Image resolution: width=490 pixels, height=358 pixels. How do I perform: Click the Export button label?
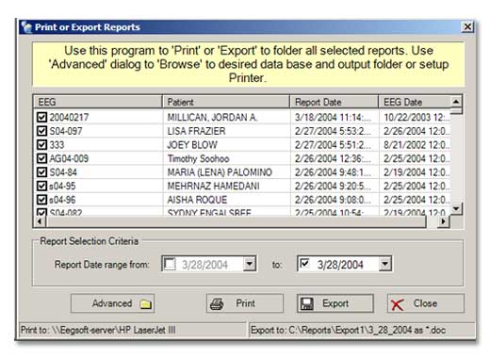point(335,303)
